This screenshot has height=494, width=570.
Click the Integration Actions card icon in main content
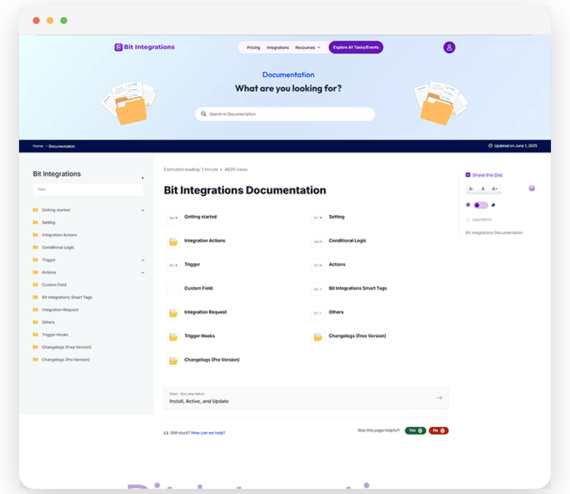click(x=174, y=241)
